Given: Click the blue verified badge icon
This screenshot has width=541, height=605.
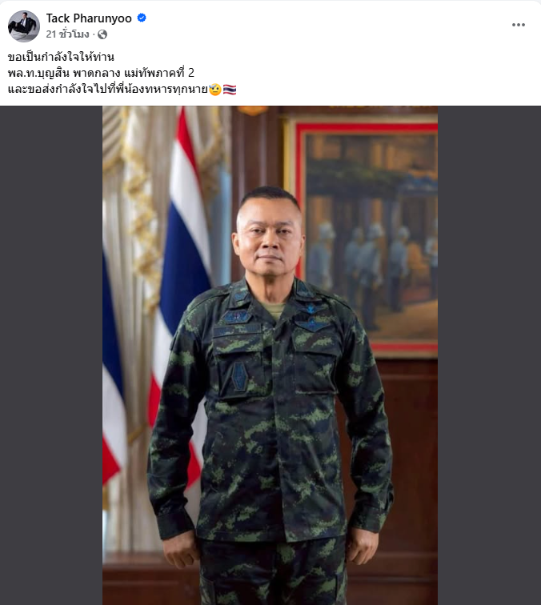Looking at the screenshot, I should (x=142, y=18).
